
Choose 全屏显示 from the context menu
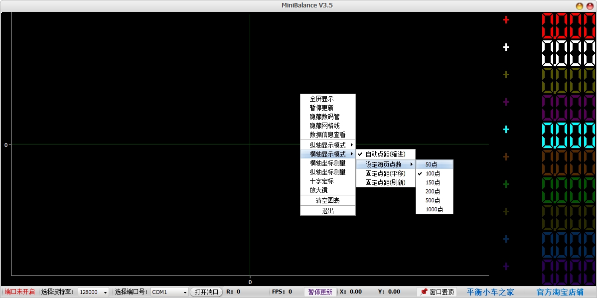tap(321, 99)
